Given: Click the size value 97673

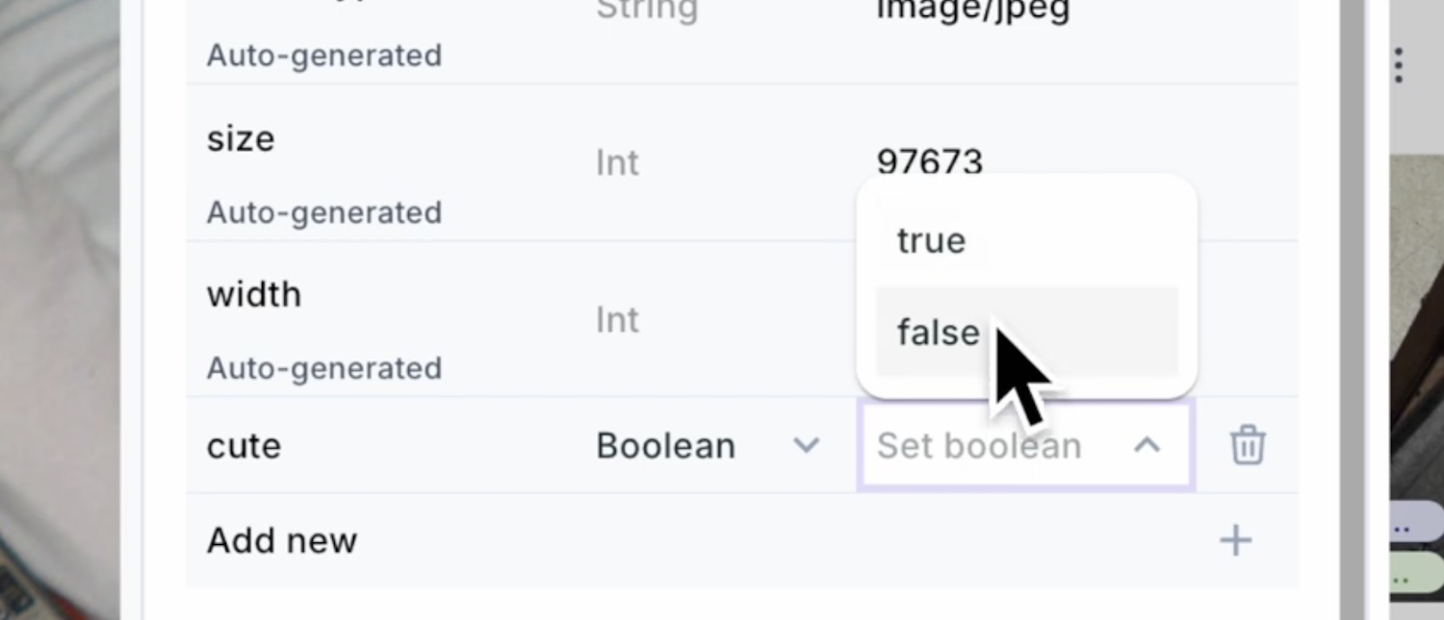Looking at the screenshot, I should [x=929, y=161].
